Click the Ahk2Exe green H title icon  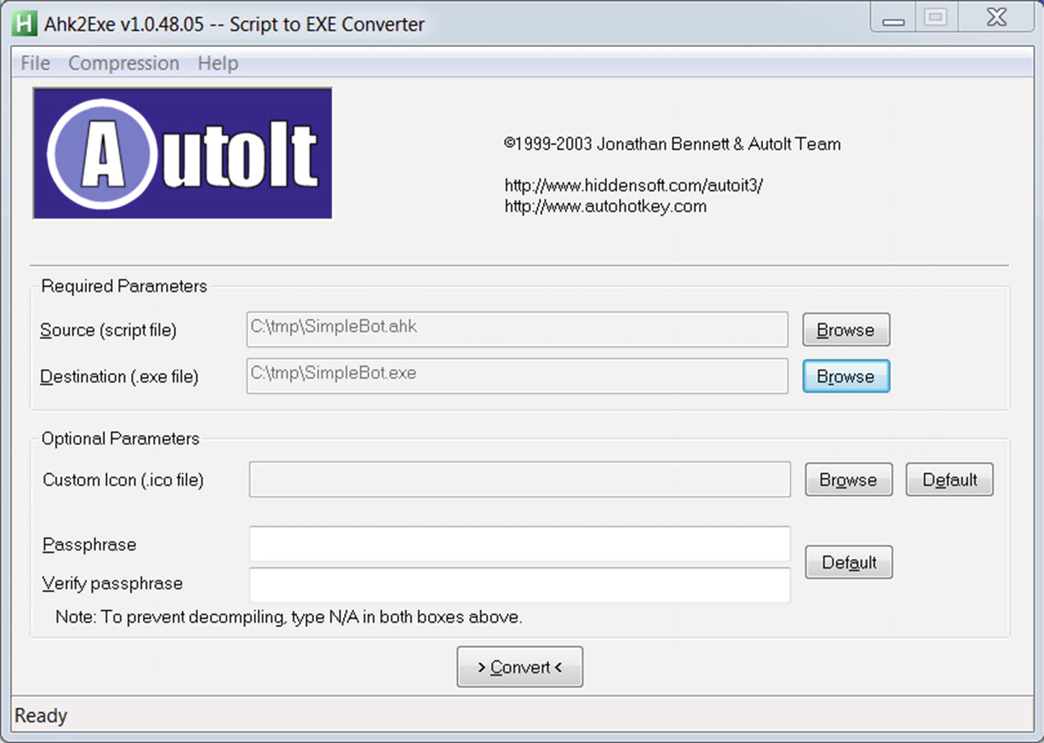(25, 24)
